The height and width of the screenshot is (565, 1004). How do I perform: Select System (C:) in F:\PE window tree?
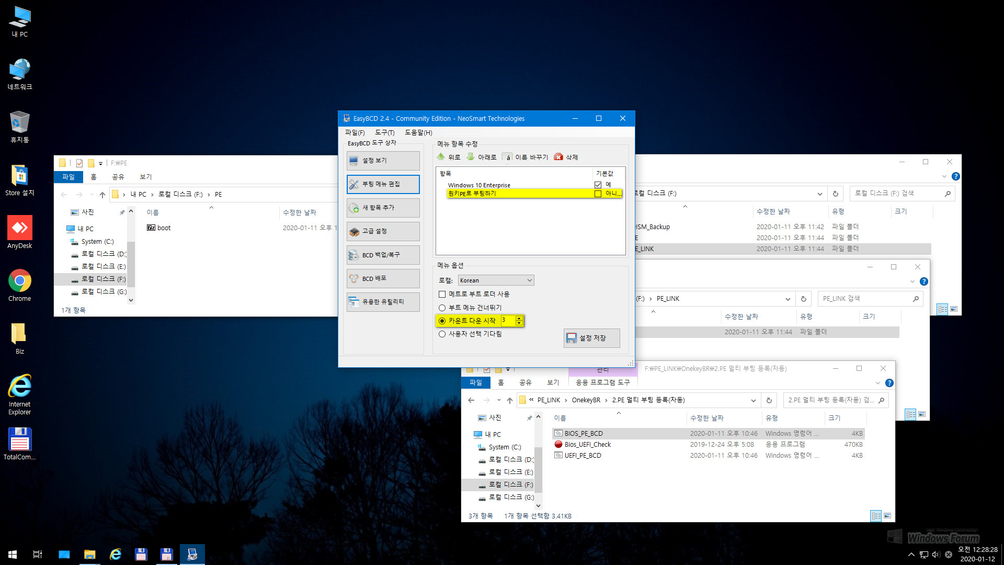coord(97,242)
